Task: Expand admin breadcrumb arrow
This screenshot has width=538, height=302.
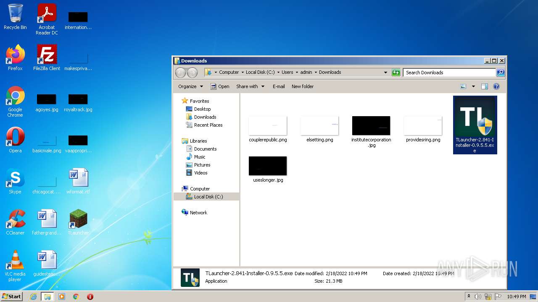Action: (x=316, y=73)
